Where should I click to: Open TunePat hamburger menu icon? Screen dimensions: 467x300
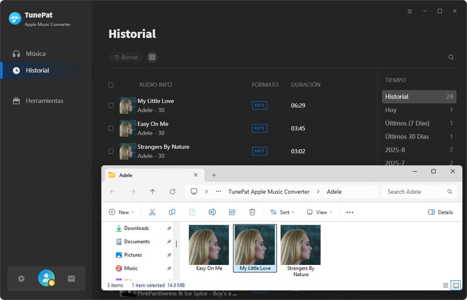tap(409, 11)
